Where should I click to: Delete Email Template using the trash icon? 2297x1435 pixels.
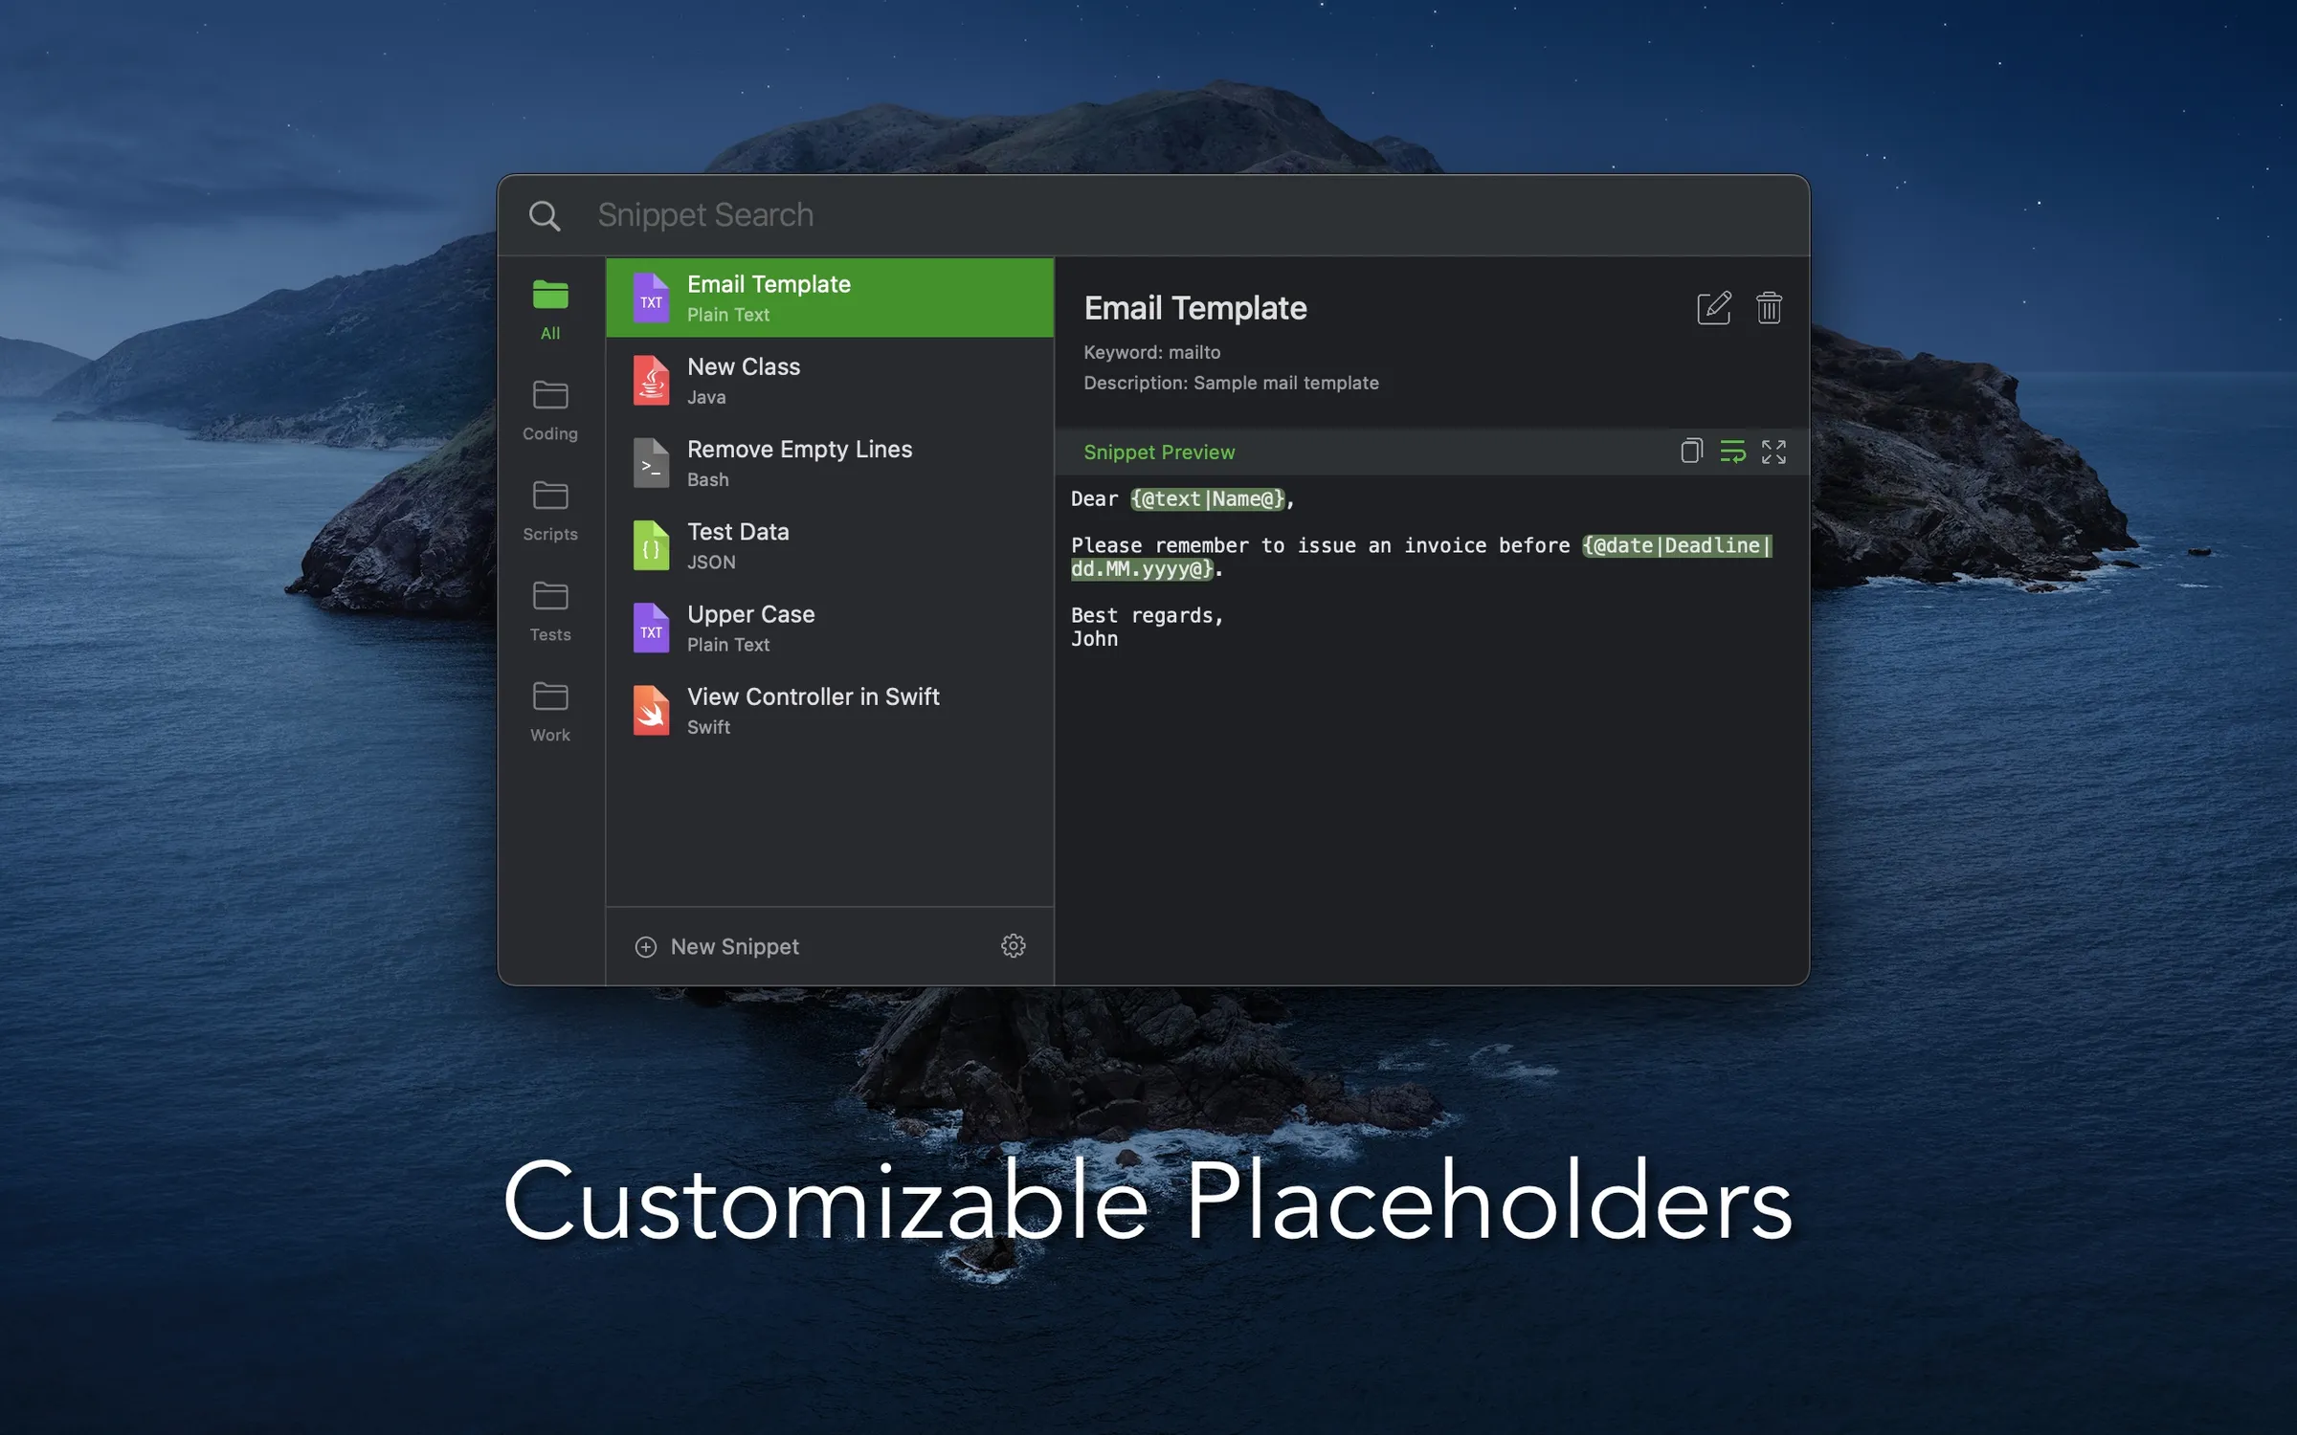[1769, 308]
